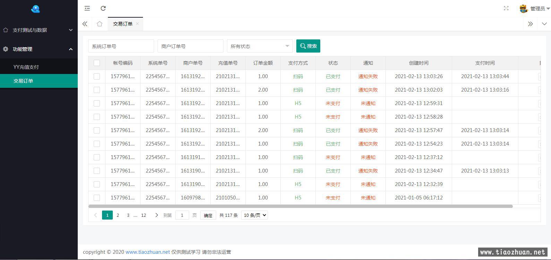Collapse the sidebar with the menu-fold icon
Viewport: 551px width, 260px height.
pyautogui.click(x=87, y=8)
